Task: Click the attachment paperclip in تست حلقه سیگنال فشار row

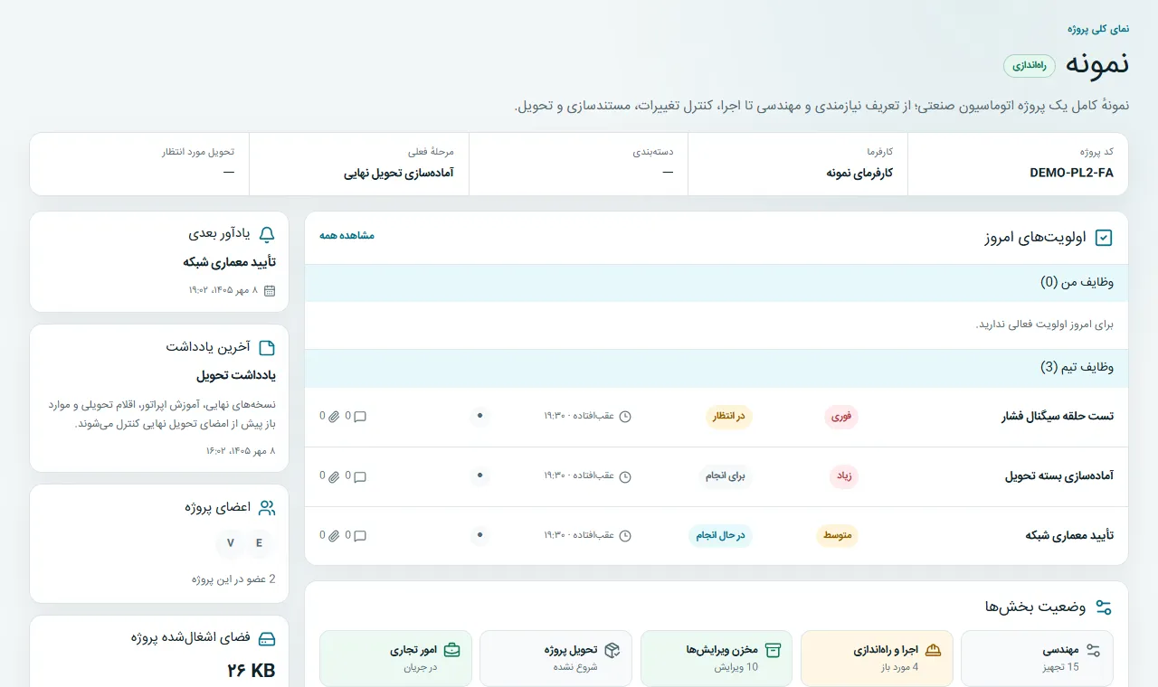Action: tap(333, 417)
